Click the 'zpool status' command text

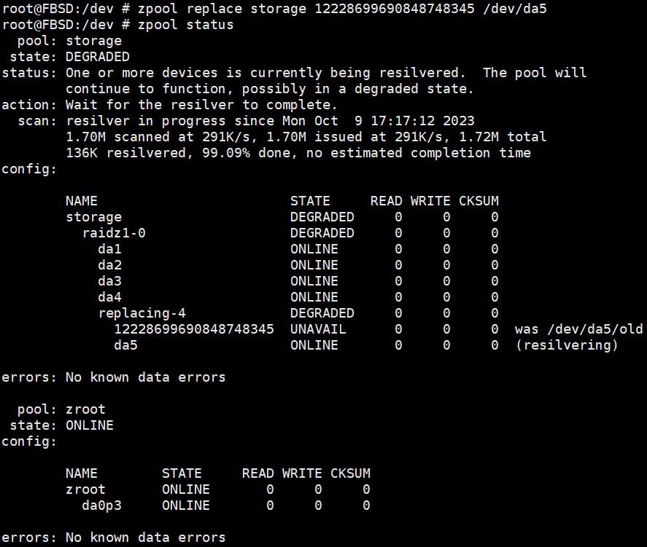point(186,25)
